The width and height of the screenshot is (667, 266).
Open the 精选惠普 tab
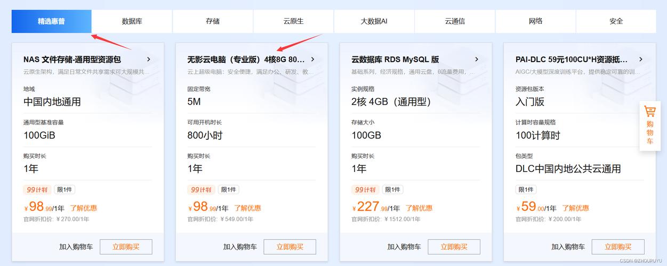(x=51, y=21)
